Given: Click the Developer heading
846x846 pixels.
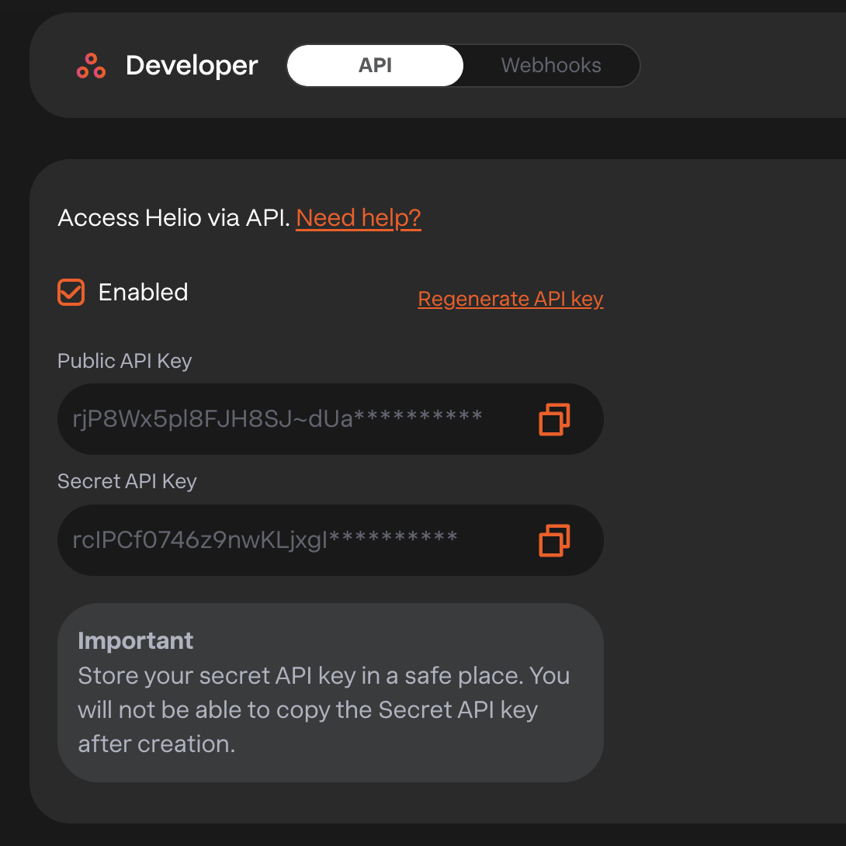Looking at the screenshot, I should click(192, 66).
